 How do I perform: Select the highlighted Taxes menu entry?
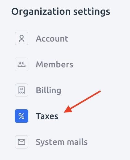(36, 116)
